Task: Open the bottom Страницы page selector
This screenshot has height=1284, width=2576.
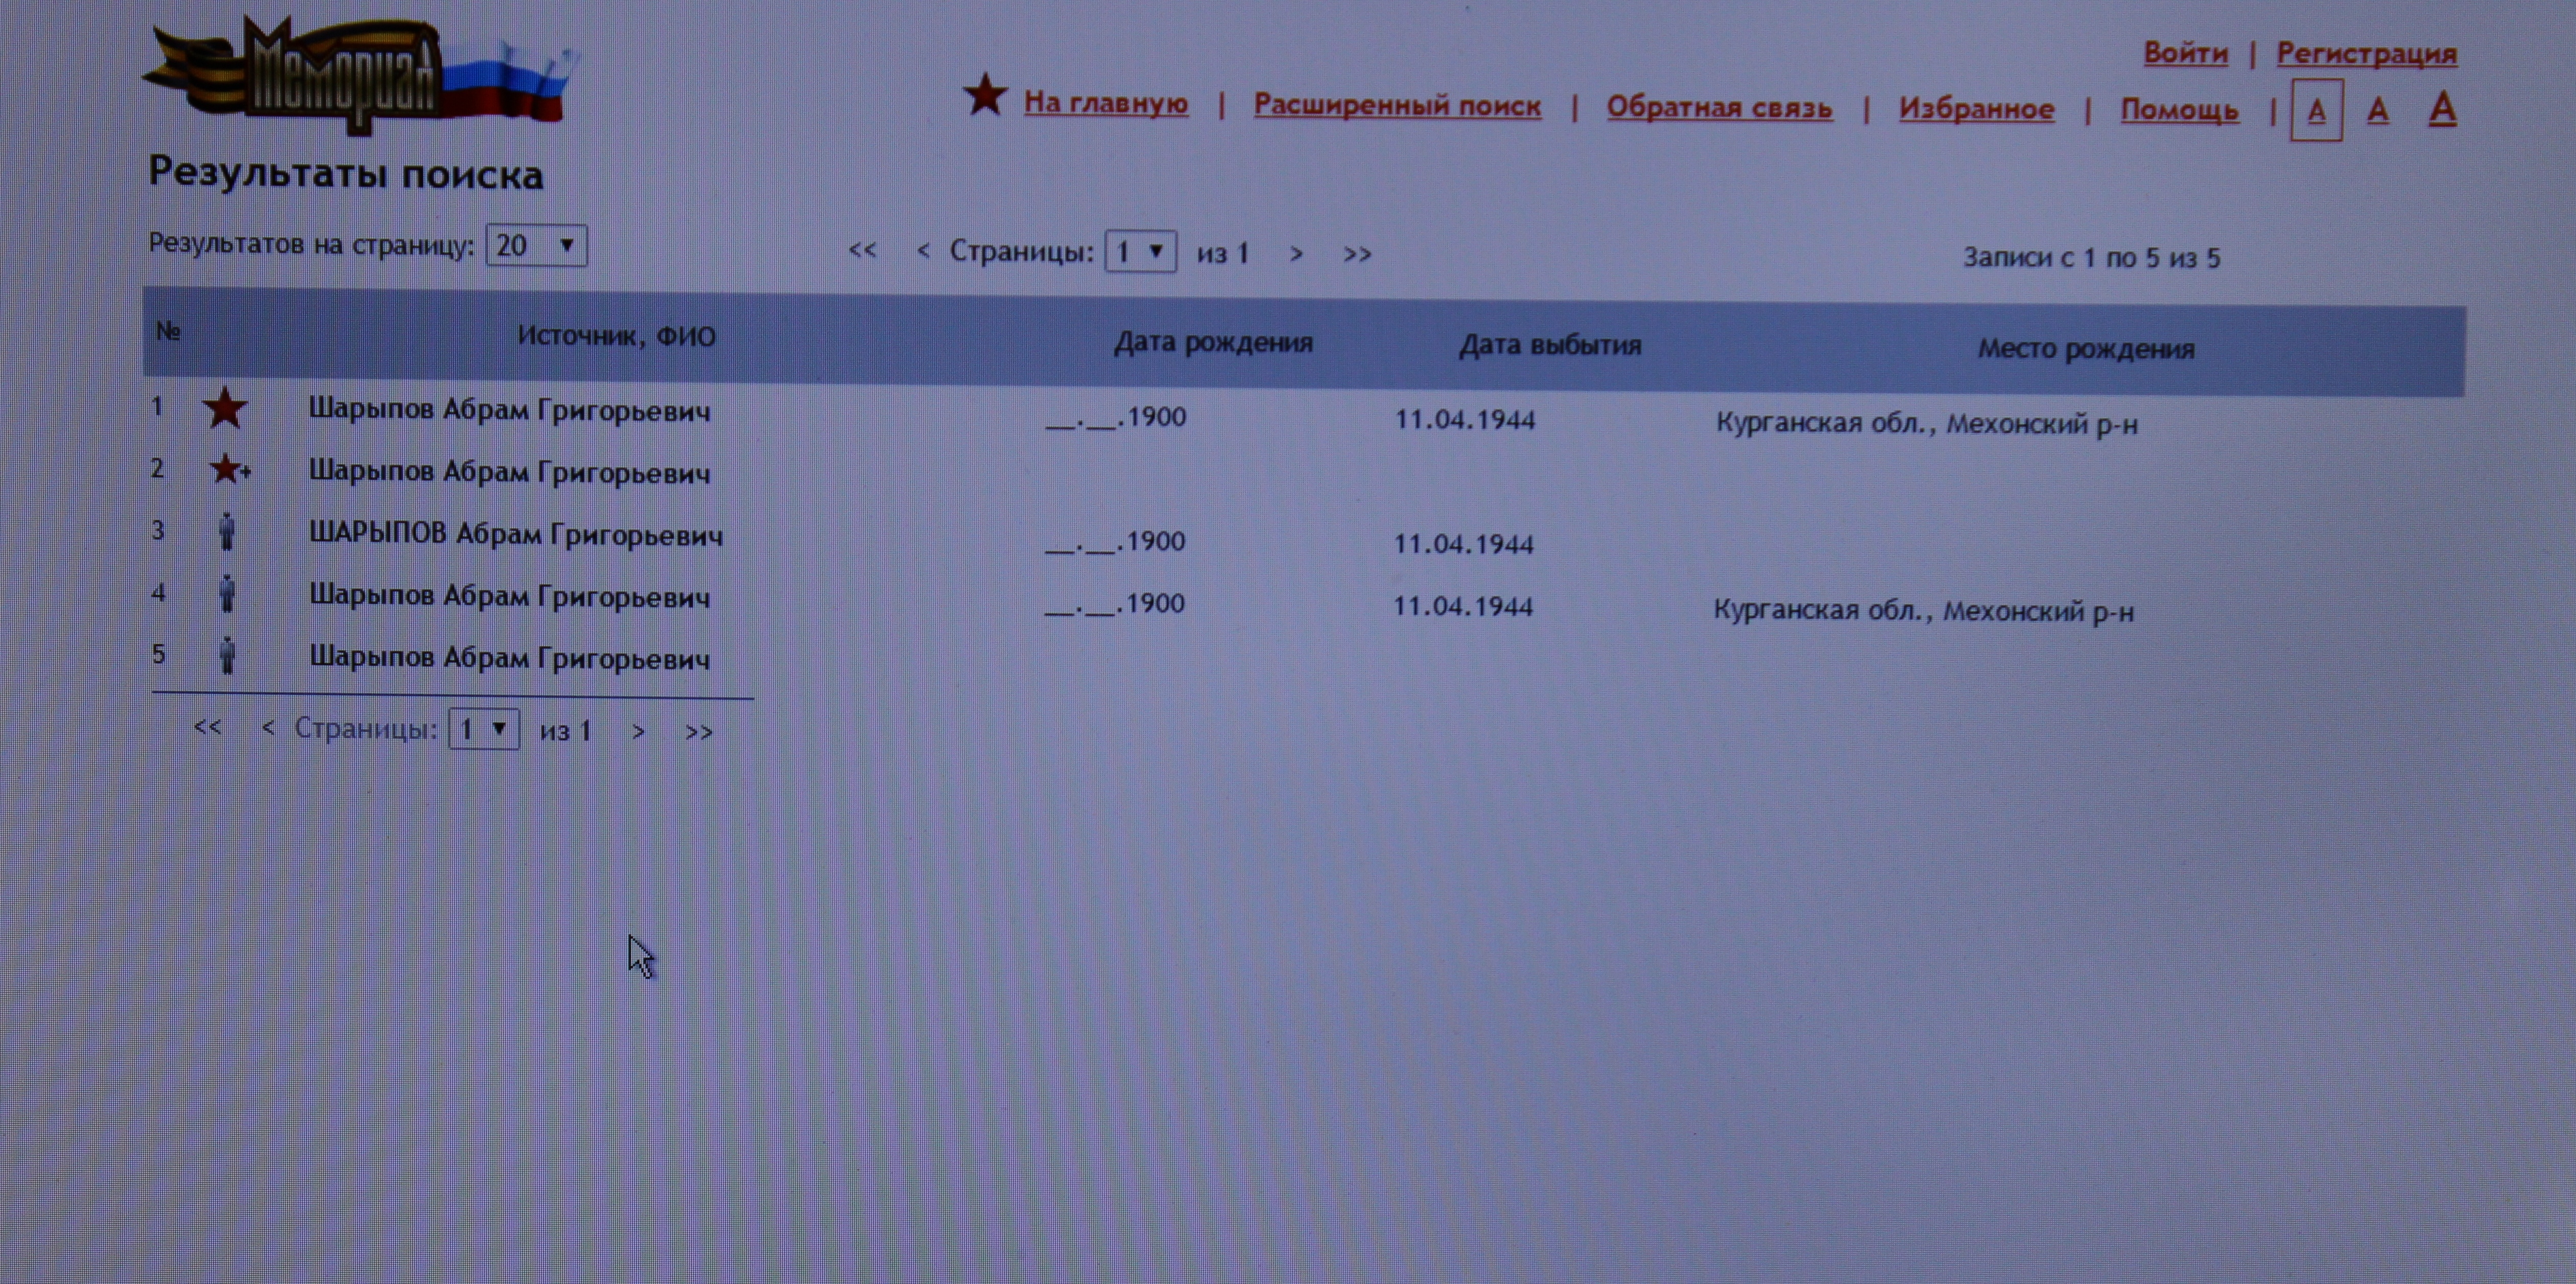Action: coord(484,728)
